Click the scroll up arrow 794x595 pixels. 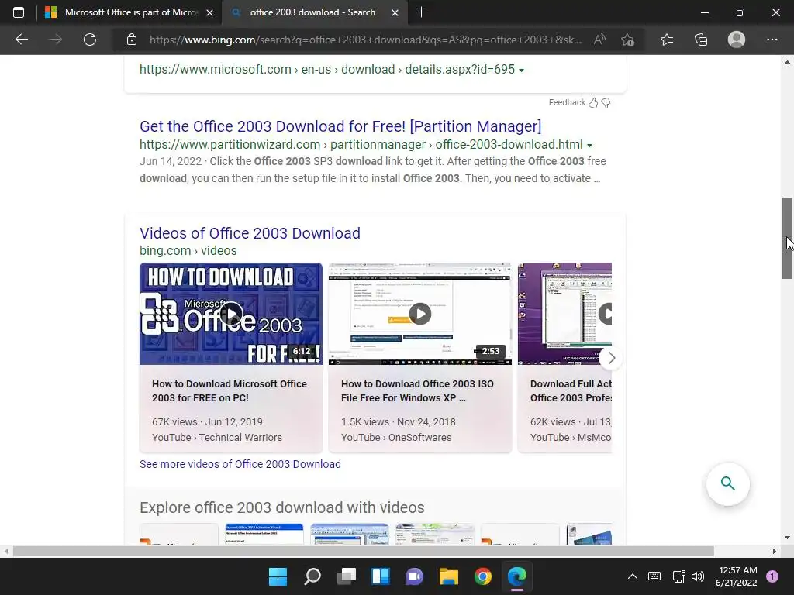tap(787, 62)
